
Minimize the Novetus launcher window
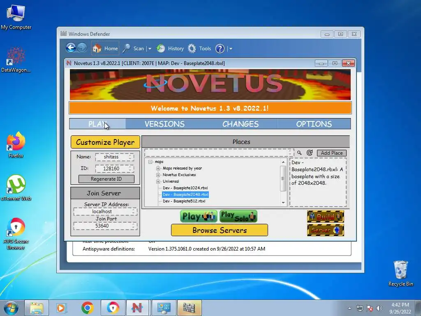[321, 63]
